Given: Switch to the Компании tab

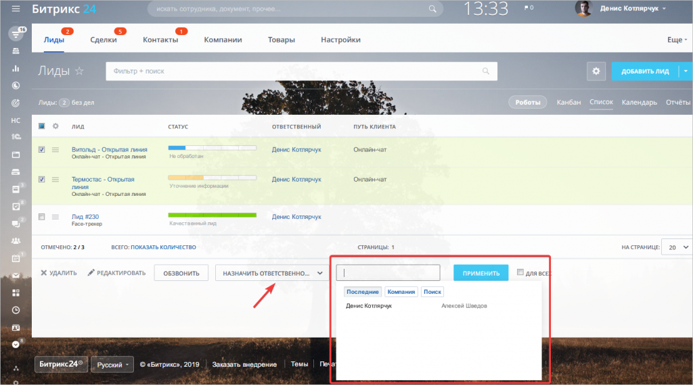Looking at the screenshot, I should click(x=223, y=40).
